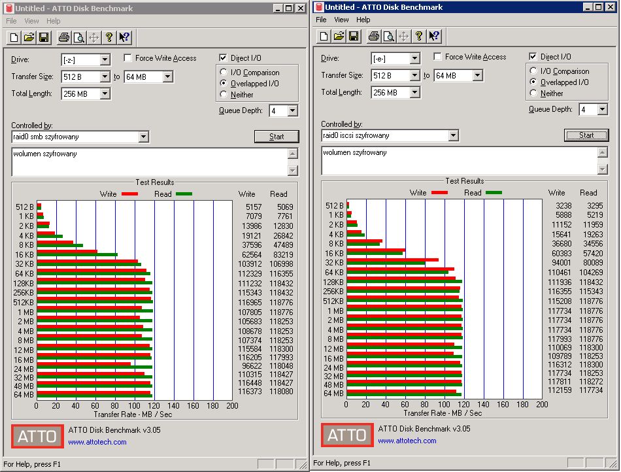Select I/O Comparison radio in right window
621x472 pixels.
pyautogui.click(x=533, y=71)
